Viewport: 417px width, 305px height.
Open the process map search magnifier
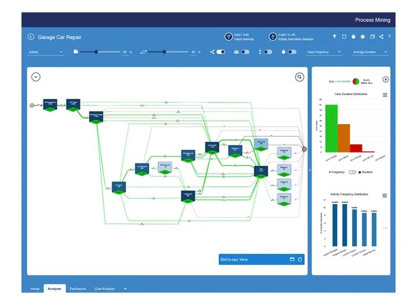tap(299, 77)
